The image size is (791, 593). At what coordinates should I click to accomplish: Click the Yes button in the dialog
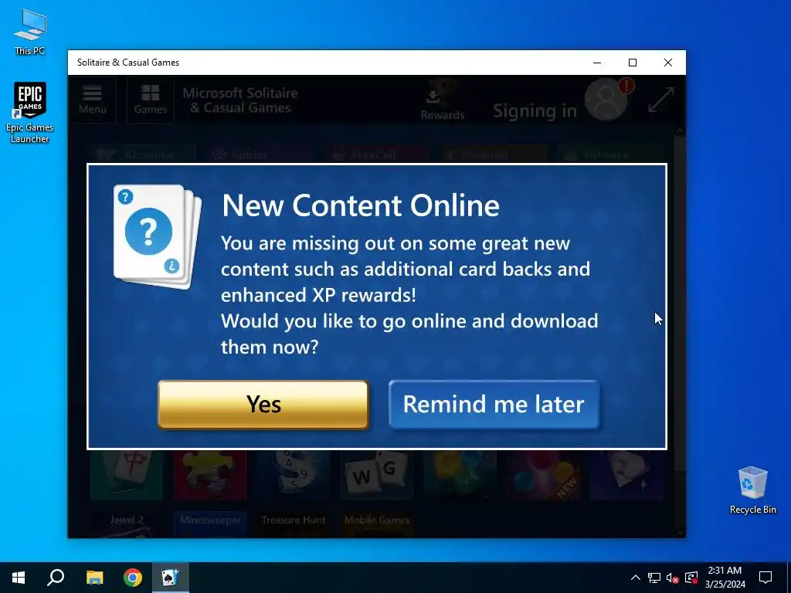click(263, 405)
